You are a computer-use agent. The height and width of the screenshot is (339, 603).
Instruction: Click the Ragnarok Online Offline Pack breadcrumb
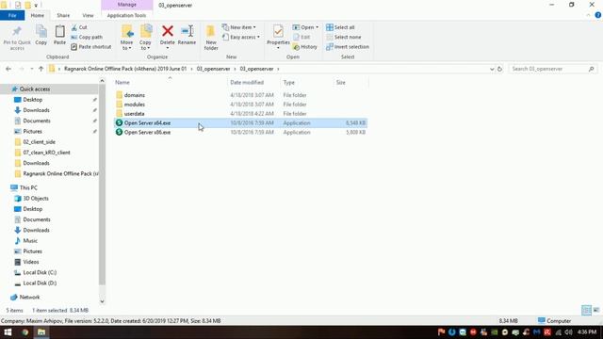pos(125,69)
